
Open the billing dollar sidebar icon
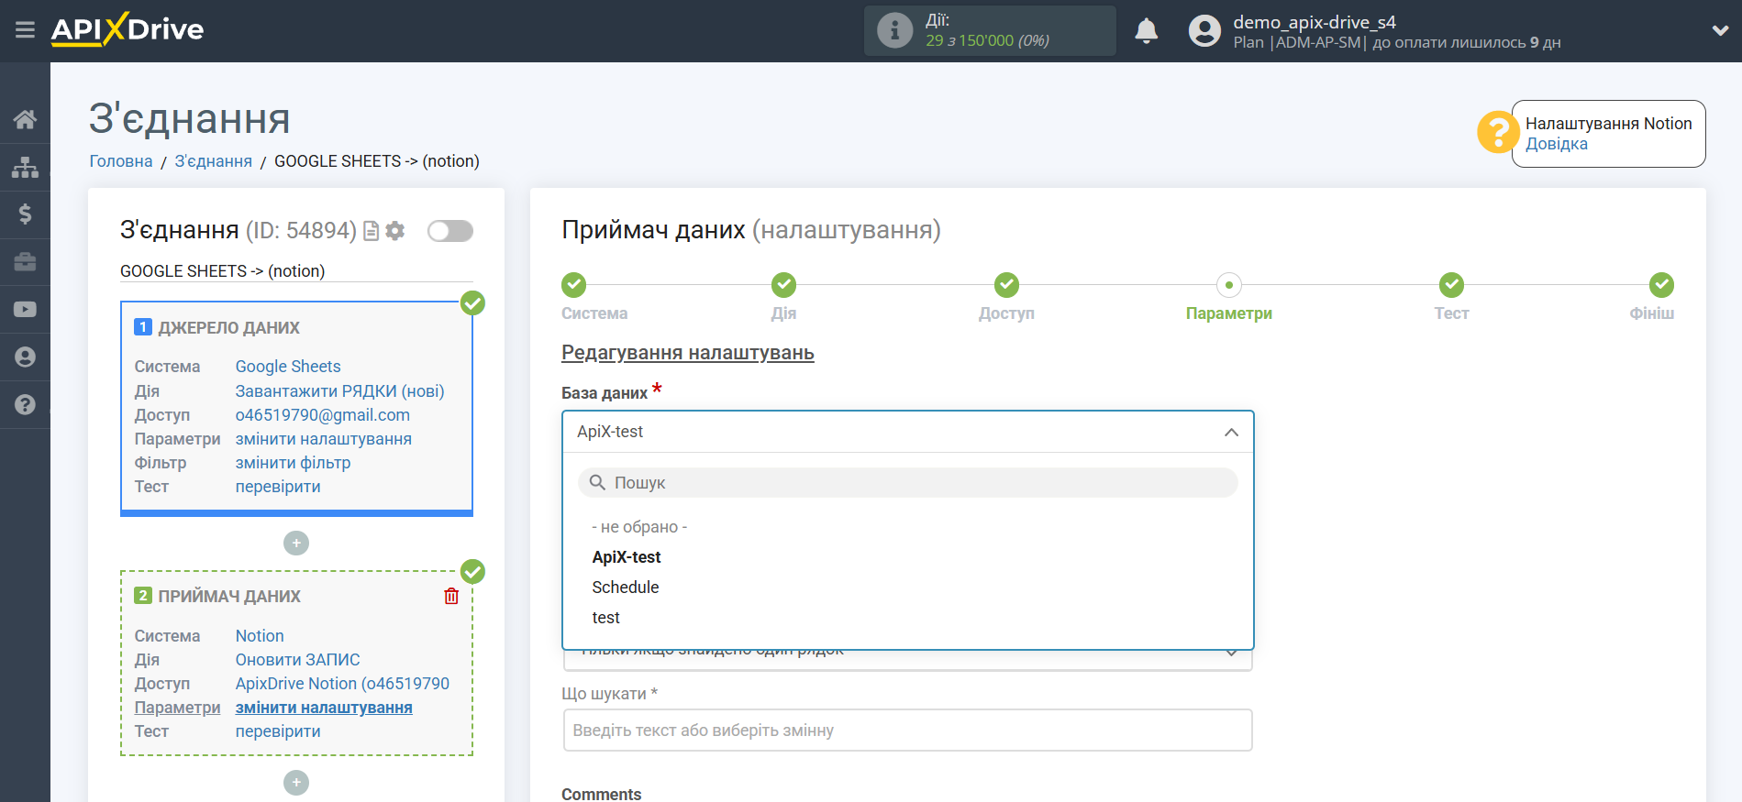point(25,214)
